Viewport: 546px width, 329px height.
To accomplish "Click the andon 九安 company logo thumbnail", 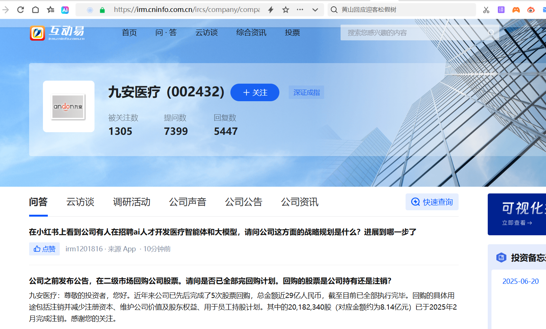I will coord(69,106).
